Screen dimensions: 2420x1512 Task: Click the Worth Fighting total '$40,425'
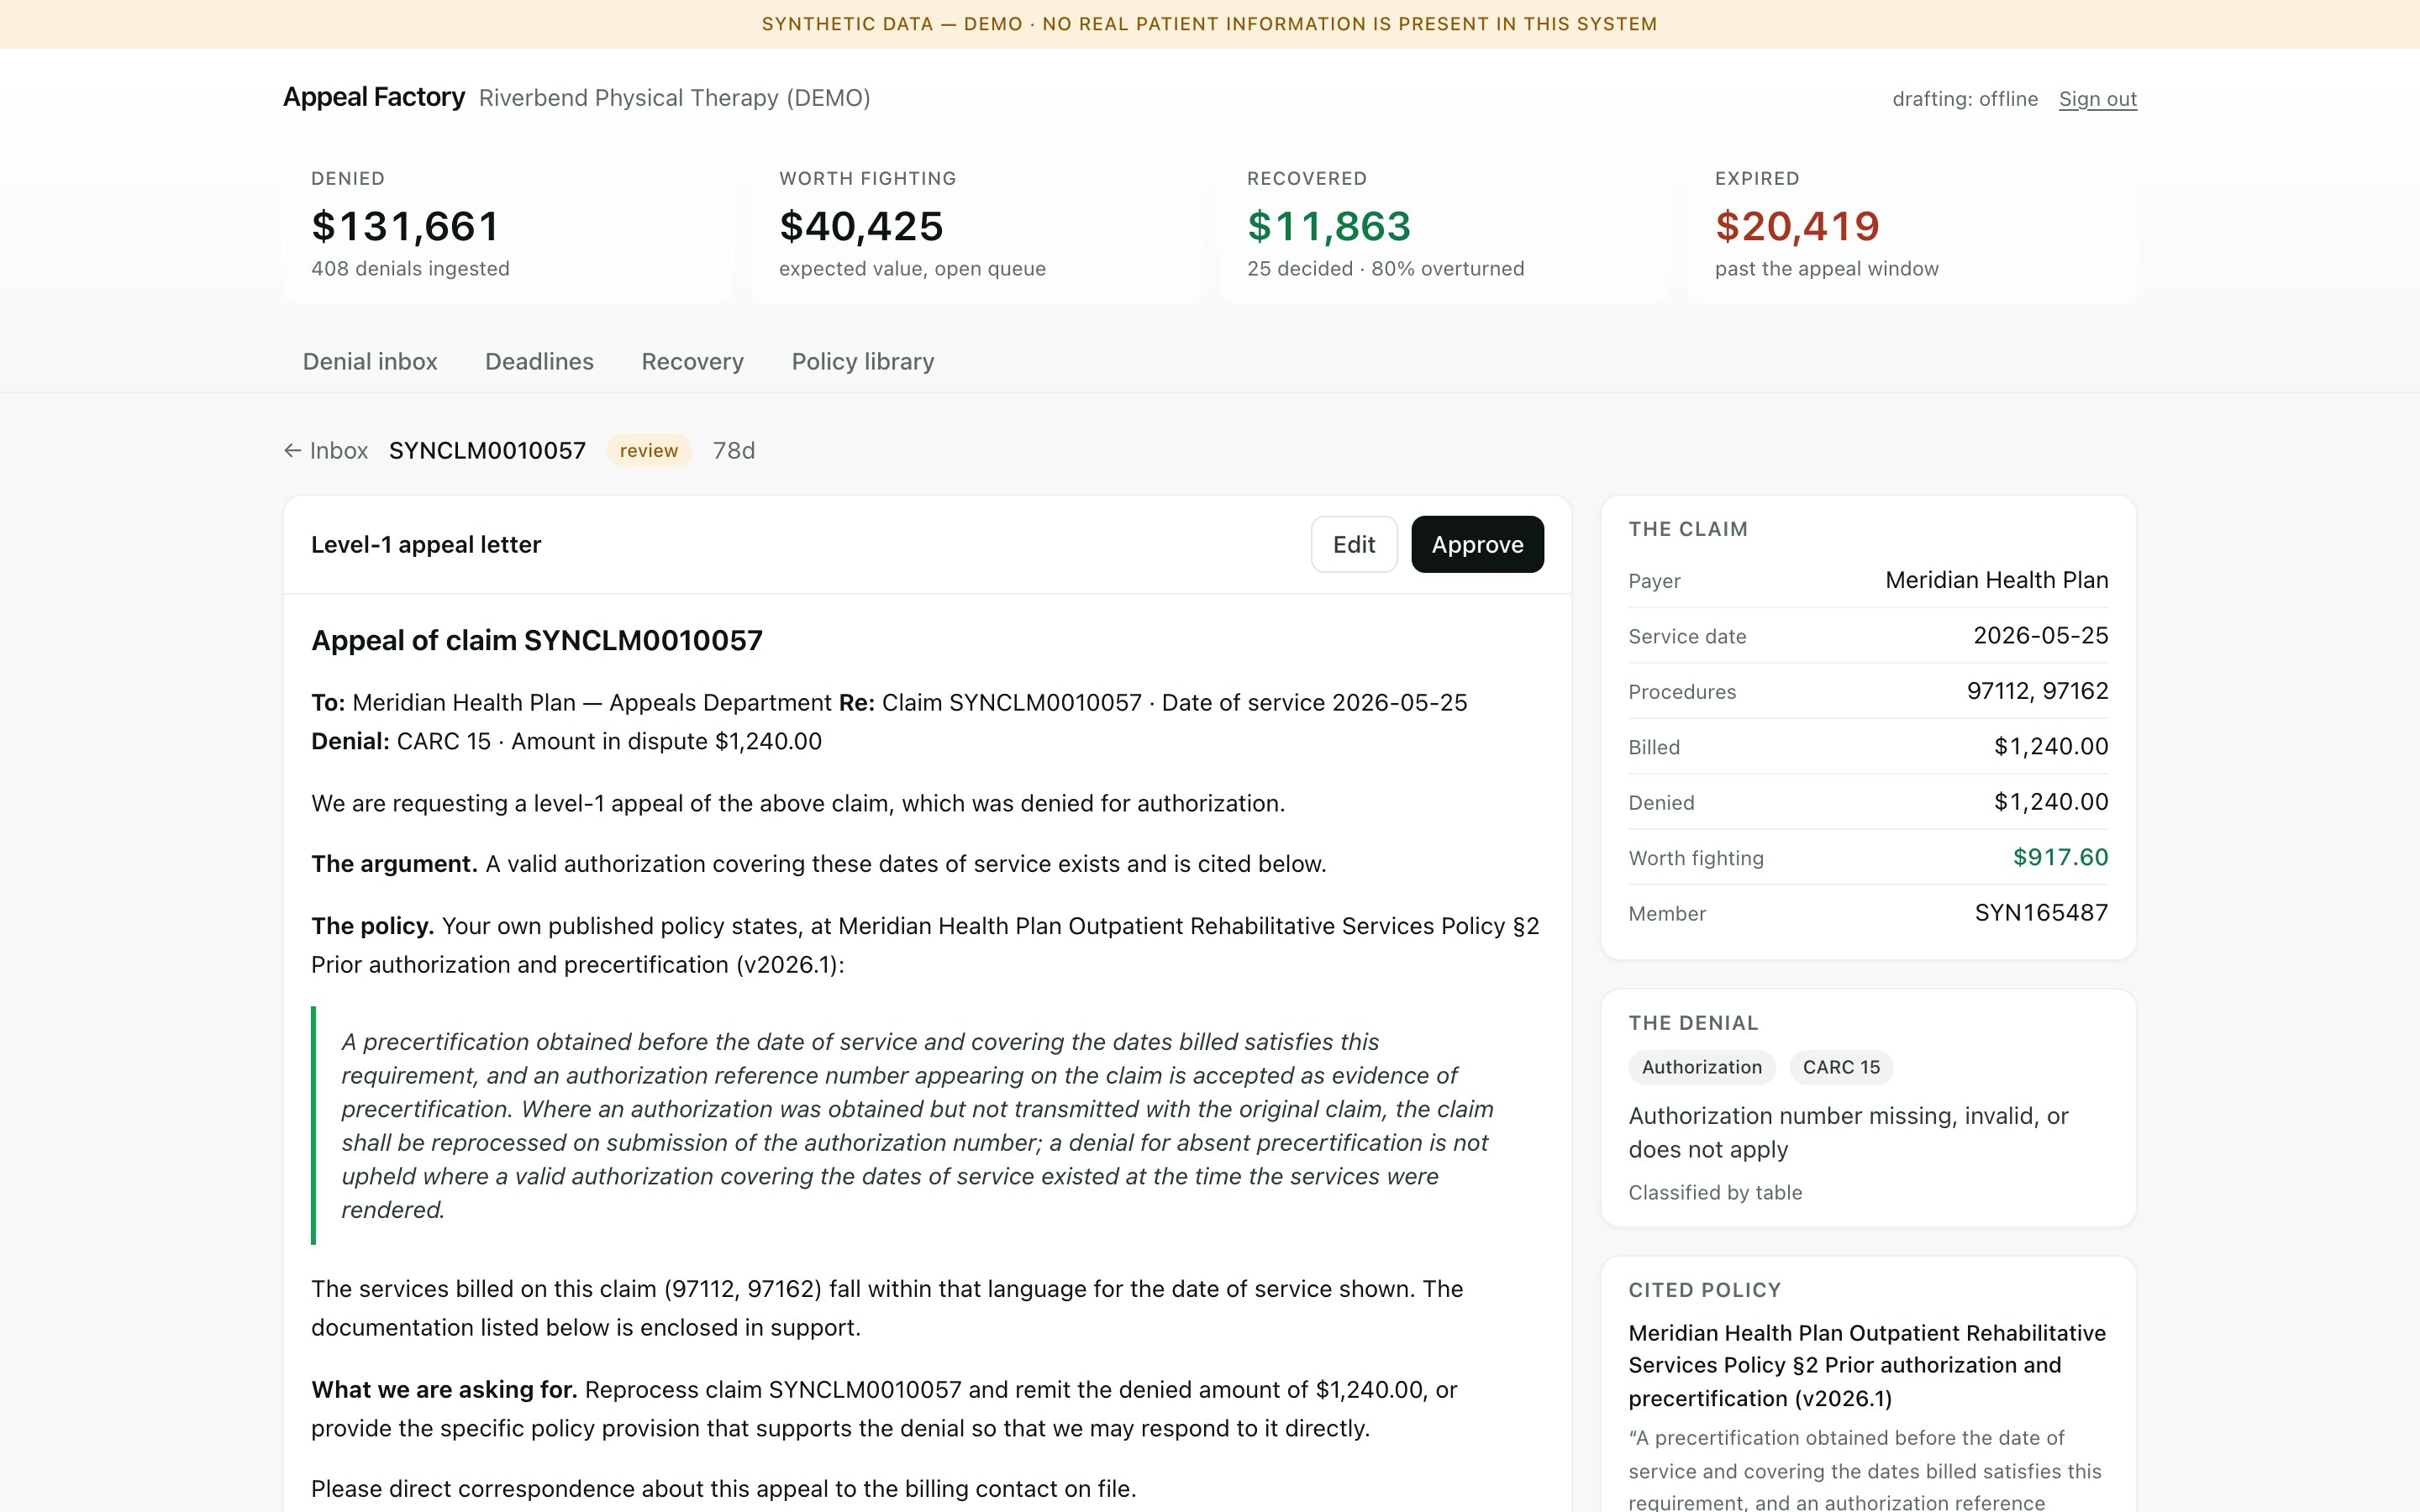[x=861, y=226]
